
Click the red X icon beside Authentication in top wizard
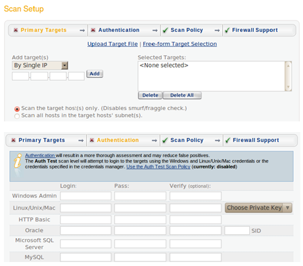93,30
